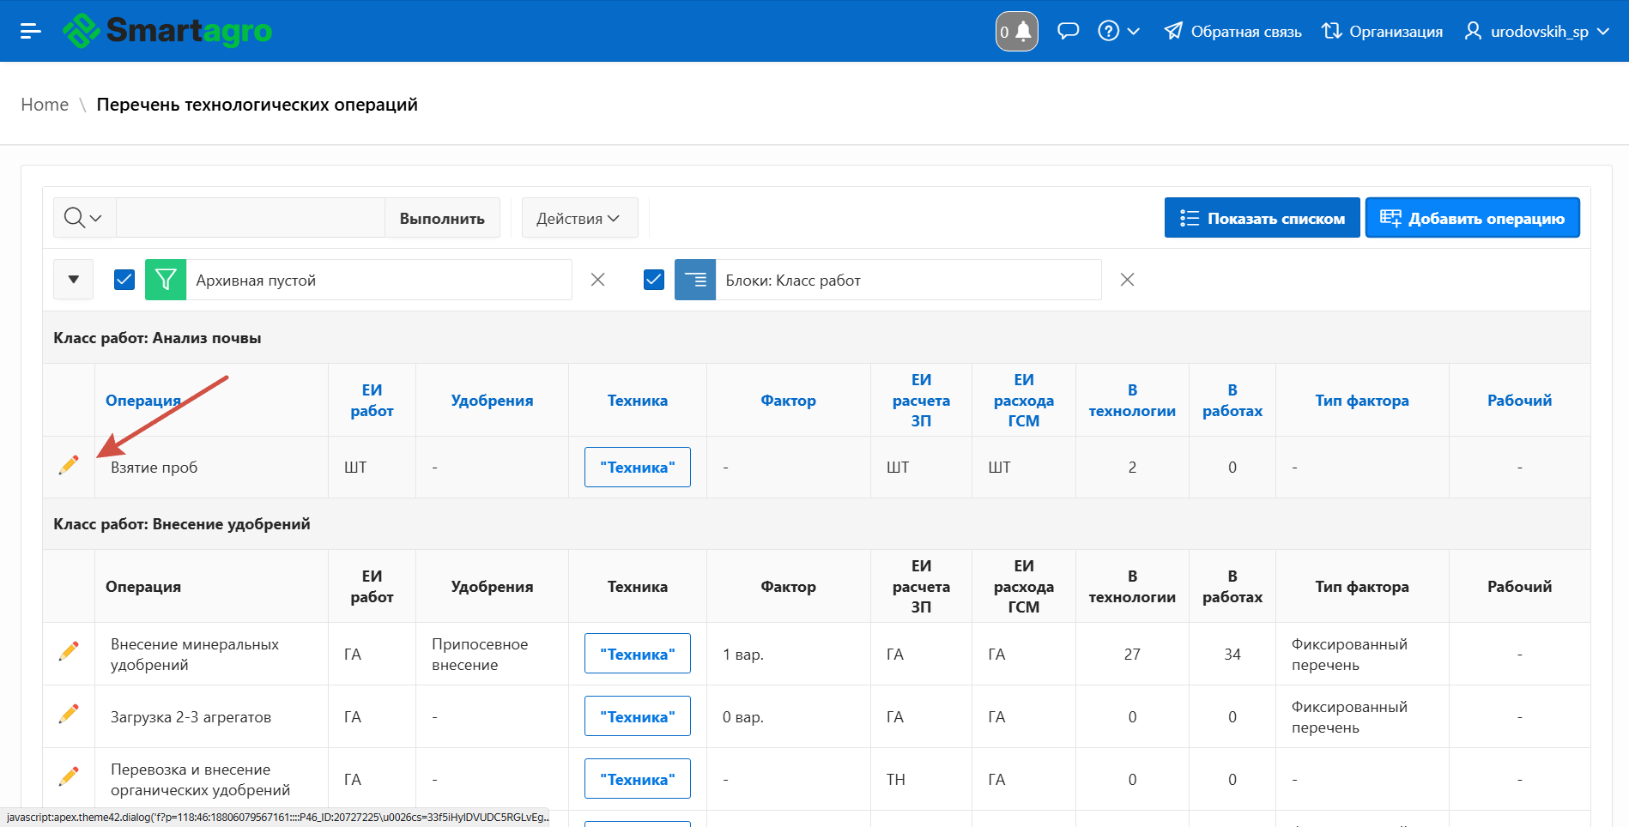1629x827 pixels.
Task: Open the urodovskih_sp user menu
Action: pyautogui.click(x=1536, y=32)
